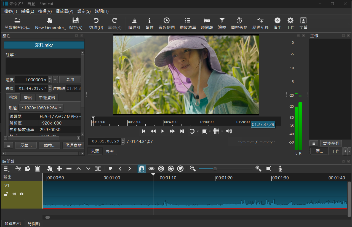The width and height of the screenshot is (352, 227).
Task: Switch to the 音訊 tab
Action: coord(28,98)
